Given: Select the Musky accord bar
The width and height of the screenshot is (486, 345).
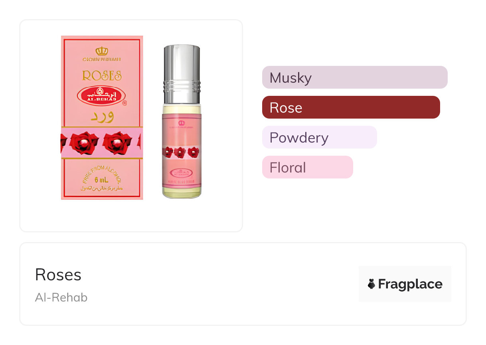Looking at the screenshot, I should [x=354, y=77].
